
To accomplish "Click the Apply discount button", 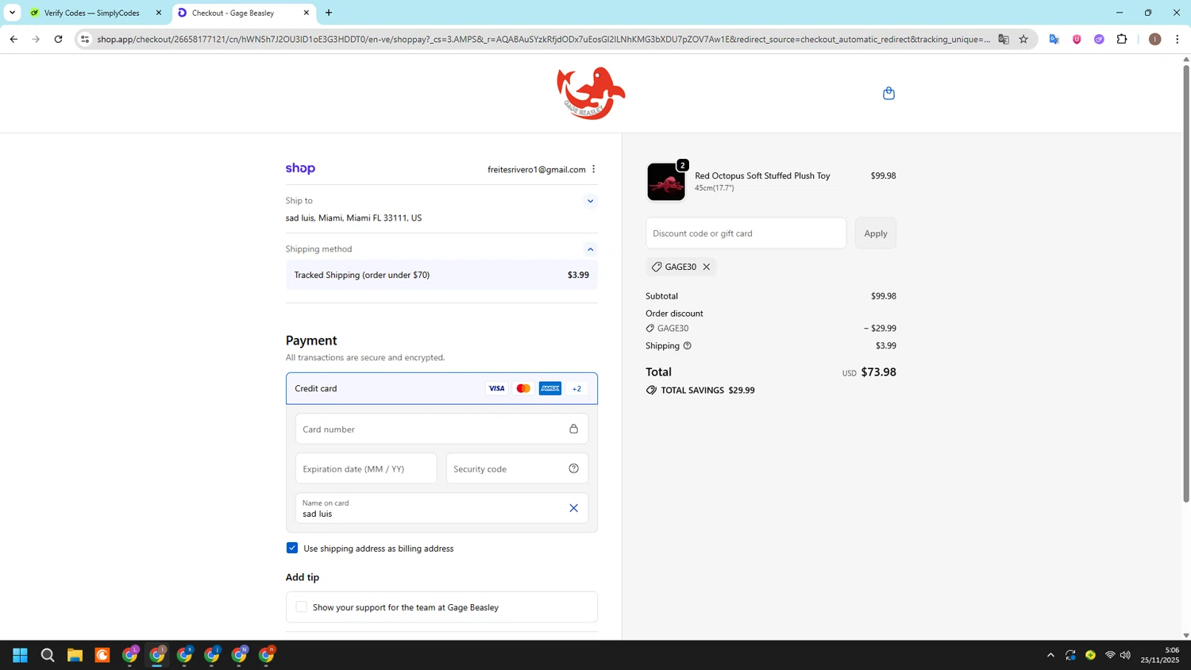I will pos(876,233).
